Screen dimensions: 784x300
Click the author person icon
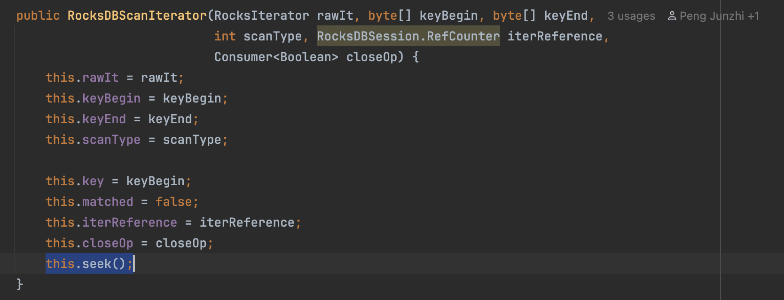tap(672, 16)
